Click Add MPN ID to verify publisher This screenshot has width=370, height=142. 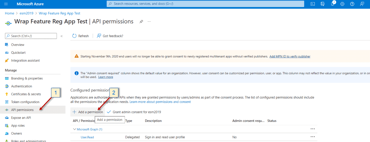click(290, 57)
